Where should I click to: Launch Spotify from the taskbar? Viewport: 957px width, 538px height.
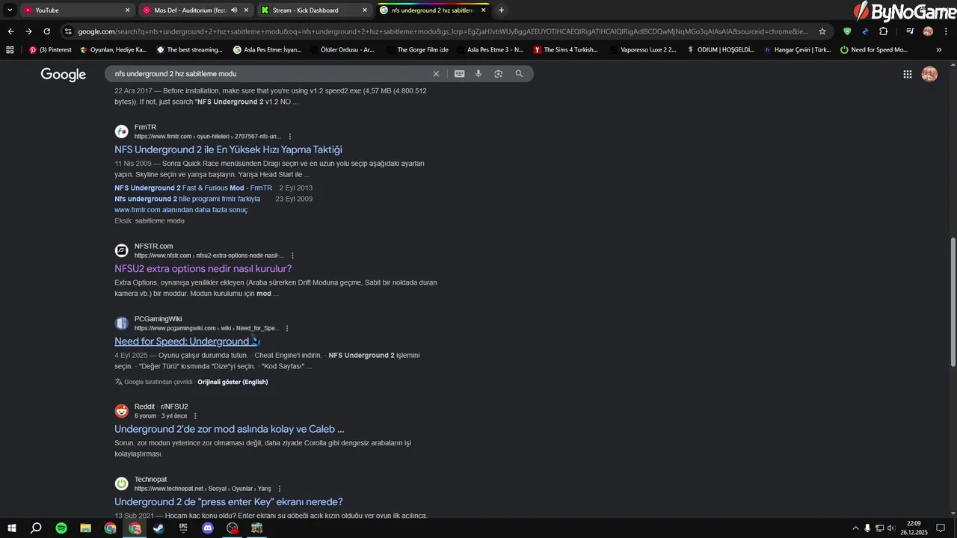click(61, 528)
